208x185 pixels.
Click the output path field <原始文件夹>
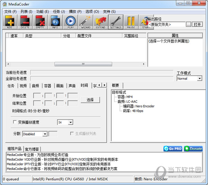point(167,25)
